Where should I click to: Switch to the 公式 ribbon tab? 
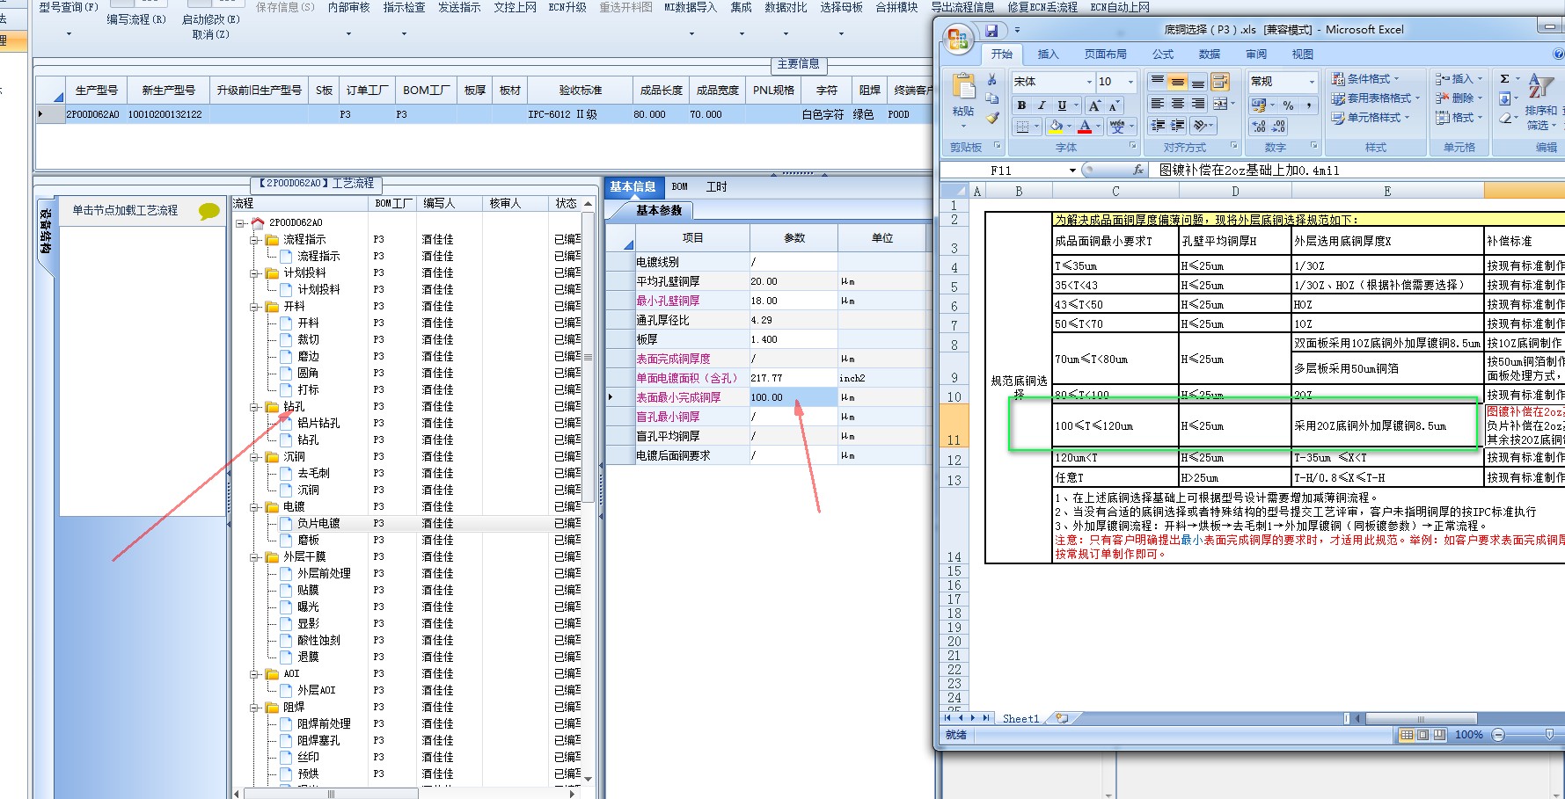point(1163,54)
